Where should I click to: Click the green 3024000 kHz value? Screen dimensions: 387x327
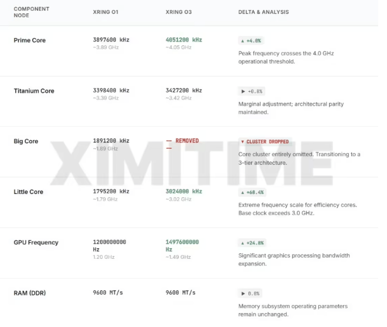click(183, 191)
